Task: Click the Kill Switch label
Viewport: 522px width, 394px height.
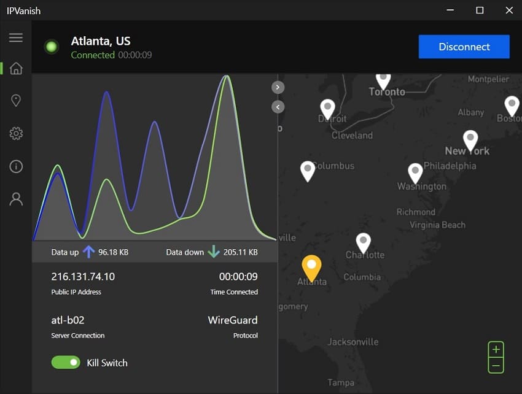Action: pos(107,363)
